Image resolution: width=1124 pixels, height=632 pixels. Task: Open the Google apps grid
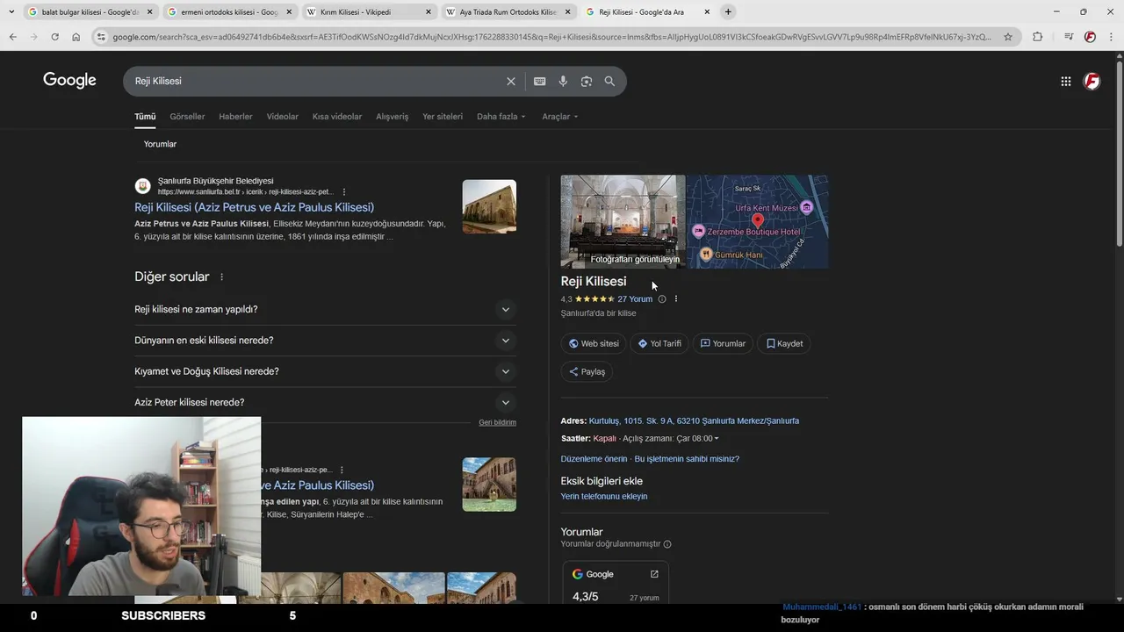(1065, 81)
